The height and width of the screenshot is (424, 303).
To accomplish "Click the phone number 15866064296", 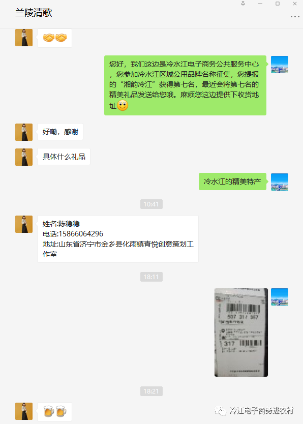I will tap(81, 234).
